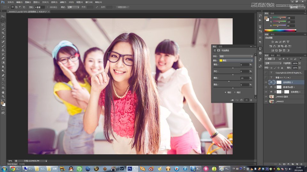Toggle adjustment visibility eye in Properties panel
The width and height of the screenshot is (307, 172).
point(247,100)
